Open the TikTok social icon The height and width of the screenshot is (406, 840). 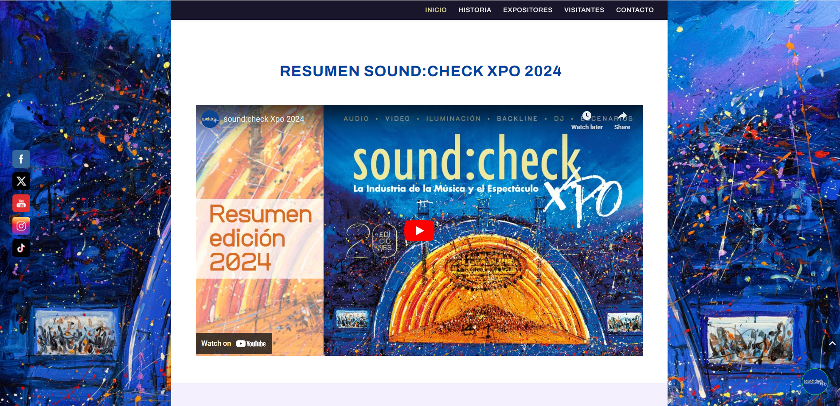[21, 248]
